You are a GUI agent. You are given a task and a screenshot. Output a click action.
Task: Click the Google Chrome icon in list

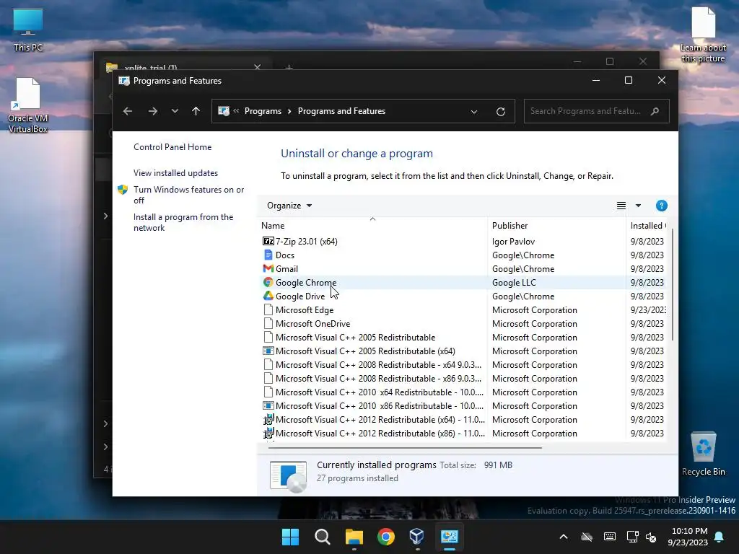pyautogui.click(x=268, y=282)
